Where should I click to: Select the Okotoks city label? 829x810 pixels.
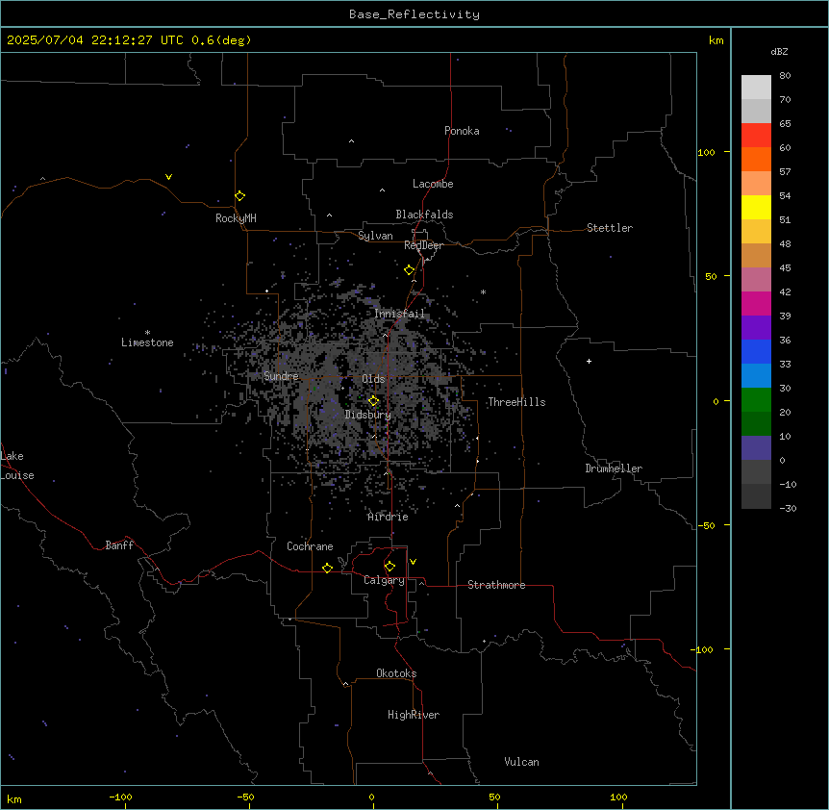coord(396,673)
